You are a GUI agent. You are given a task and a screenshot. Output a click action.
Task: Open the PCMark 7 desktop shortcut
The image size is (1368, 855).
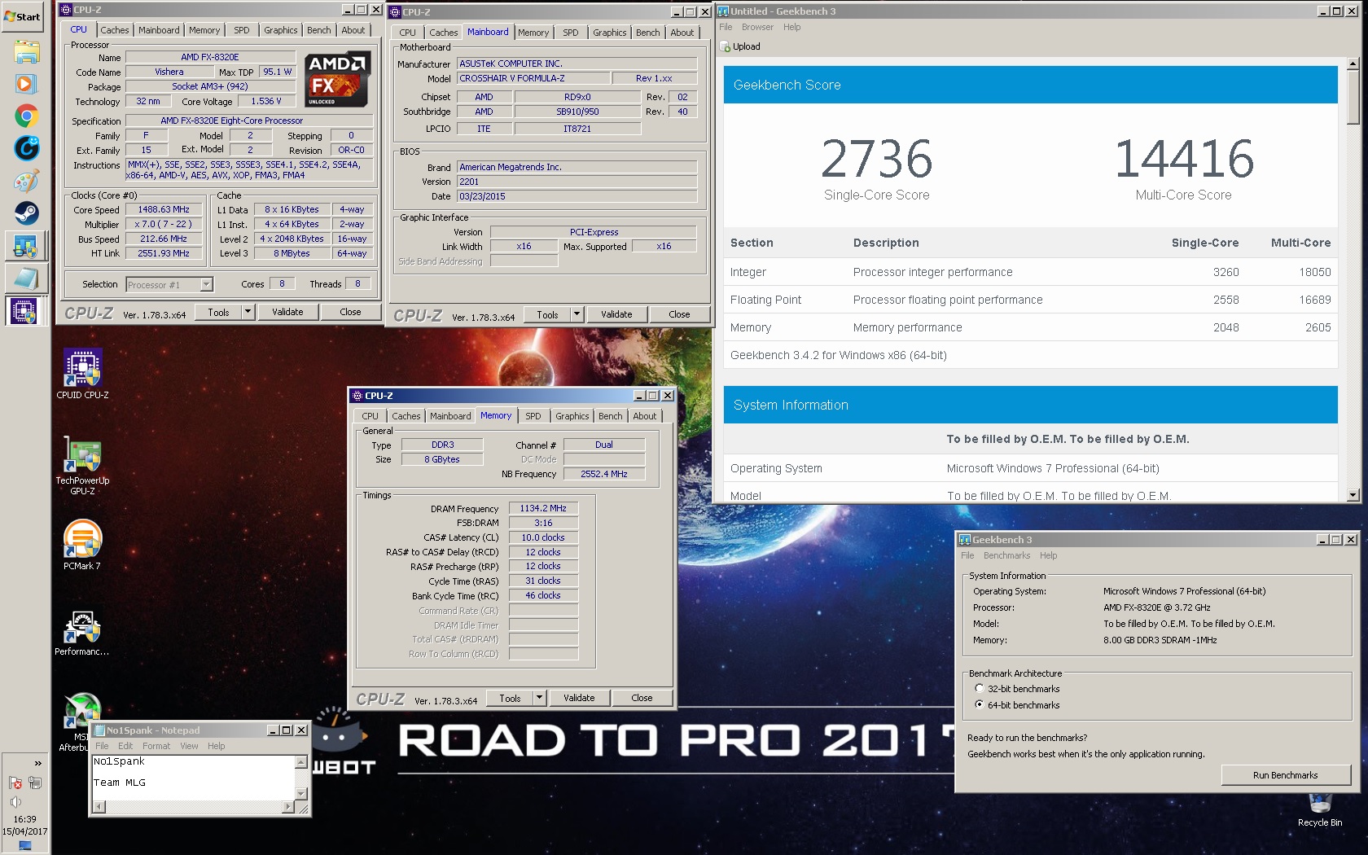click(x=82, y=544)
